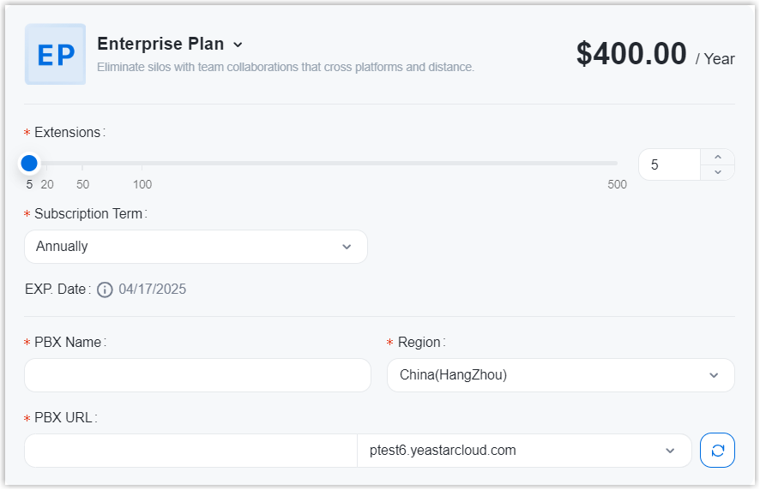Expand the Enterprise Plan chevron
The height and width of the screenshot is (490, 760).
point(238,45)
